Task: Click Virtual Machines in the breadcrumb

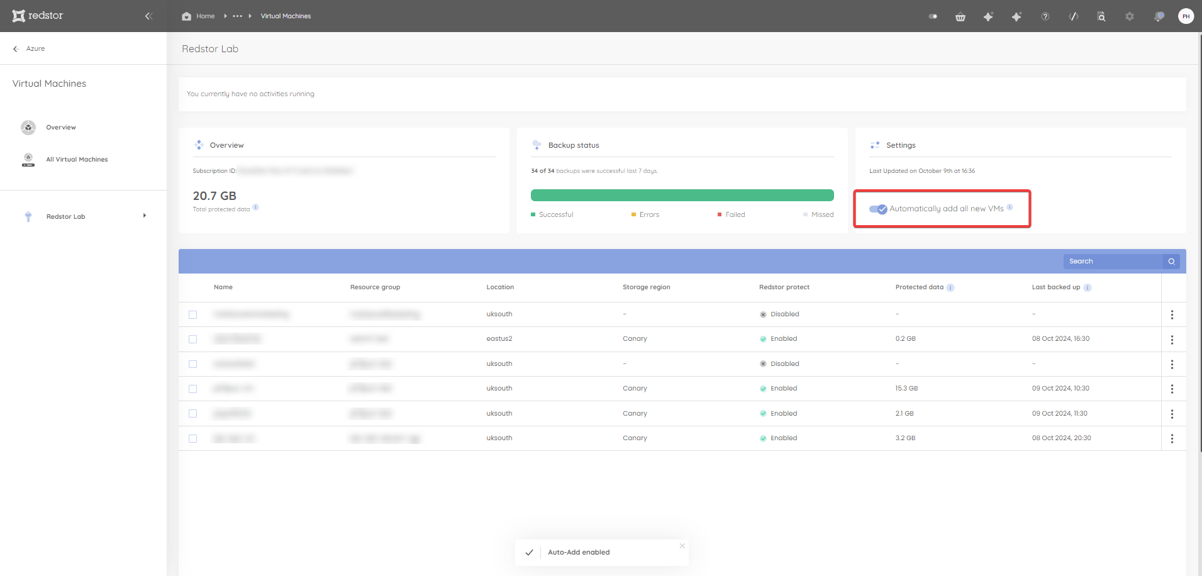Action: 286,16
